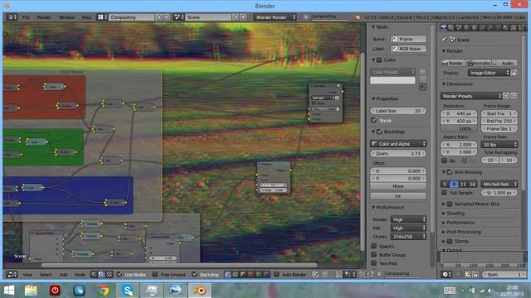Enable the Buffer Groups checkbox

(x=374, y=254)
